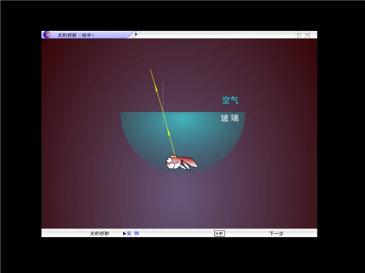Click the help question mark icon

tap(298, 35)
